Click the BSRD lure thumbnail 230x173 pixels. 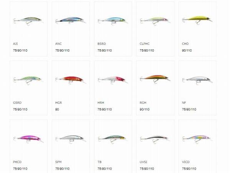pos(113,21)
